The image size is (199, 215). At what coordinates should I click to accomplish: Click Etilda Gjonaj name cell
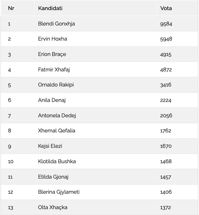[x=53, y=177]
